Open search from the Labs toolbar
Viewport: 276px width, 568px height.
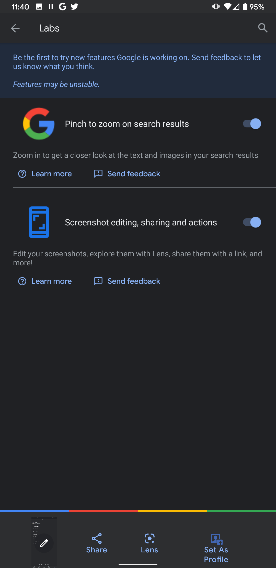click(263, 28)
